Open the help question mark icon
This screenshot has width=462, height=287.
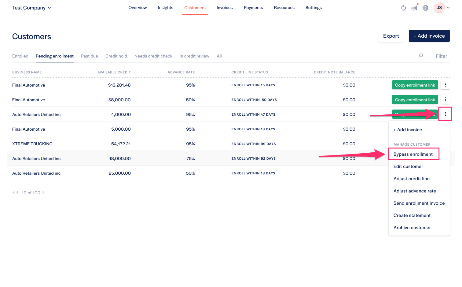tap(425, 8)
